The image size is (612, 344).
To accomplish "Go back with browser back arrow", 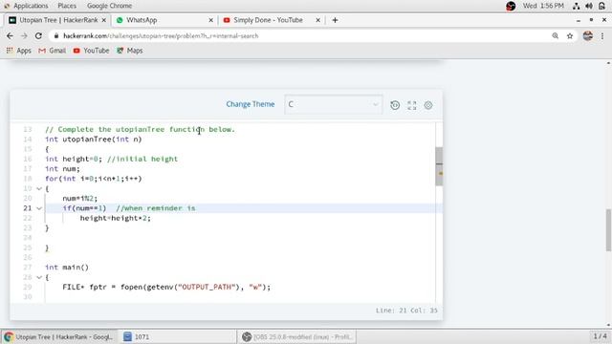I will click(10, 36).
